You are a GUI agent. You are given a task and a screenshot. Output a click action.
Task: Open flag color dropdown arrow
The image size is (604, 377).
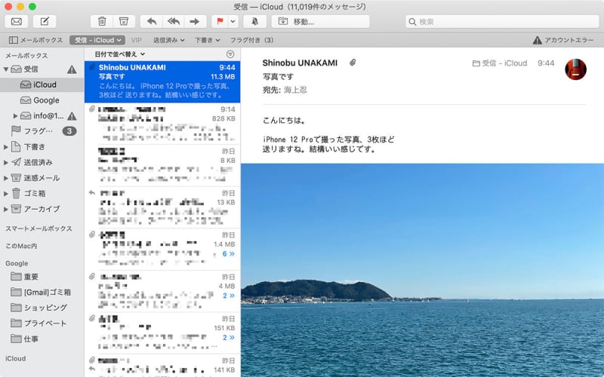(233, 22)
